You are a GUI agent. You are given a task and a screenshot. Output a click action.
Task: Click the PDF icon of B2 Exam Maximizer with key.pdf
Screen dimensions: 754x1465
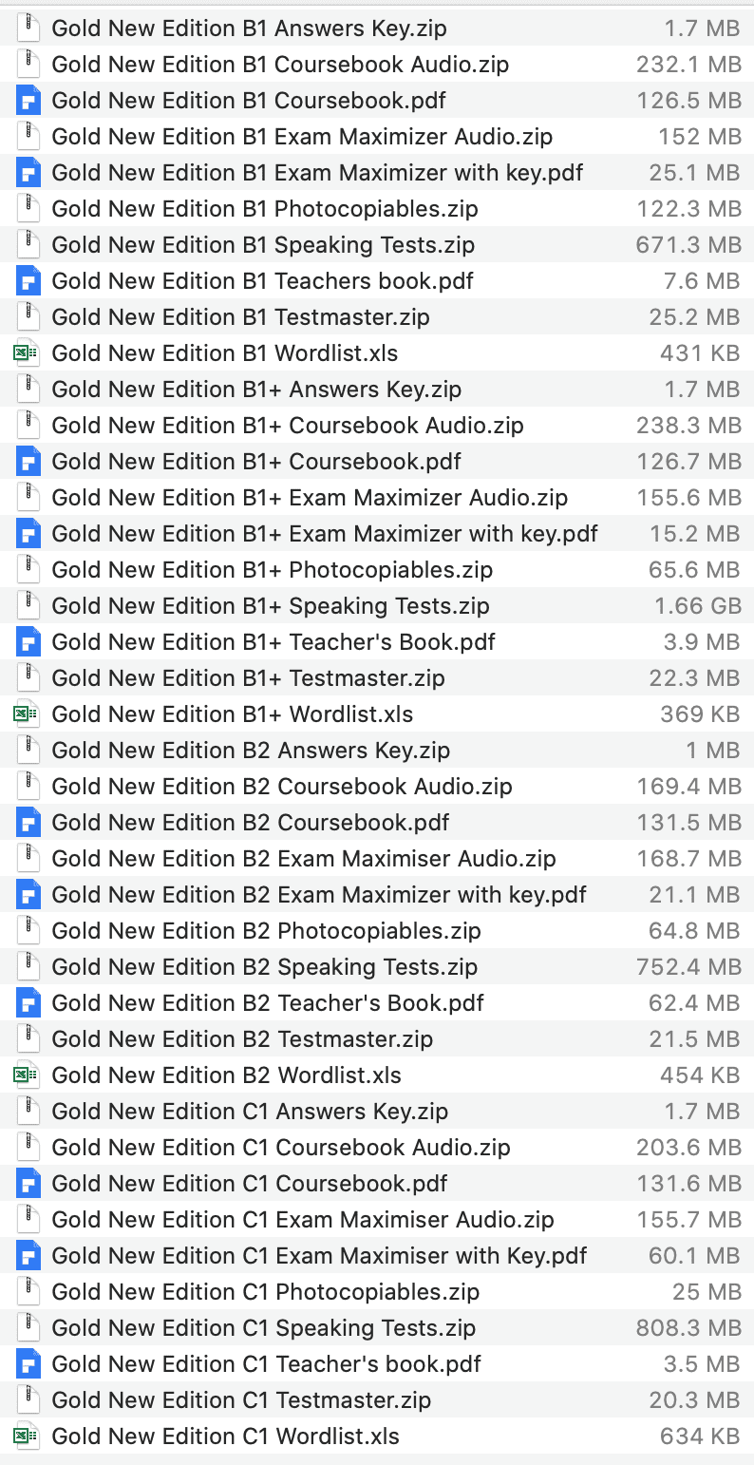pos(28,895)
